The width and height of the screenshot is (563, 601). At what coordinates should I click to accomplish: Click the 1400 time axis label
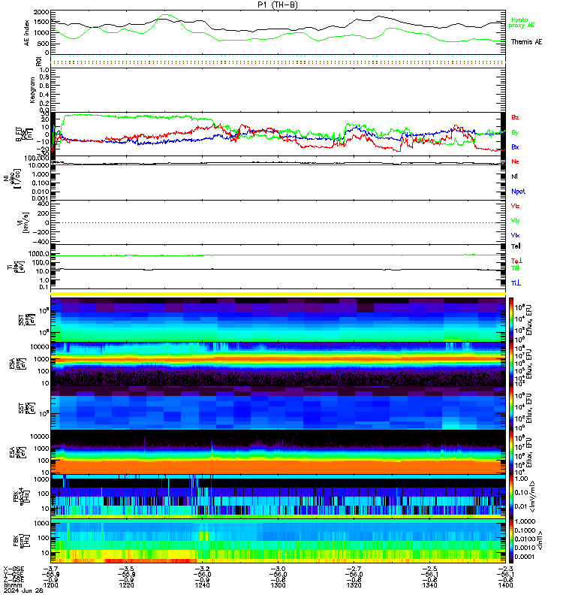point(505,585)
